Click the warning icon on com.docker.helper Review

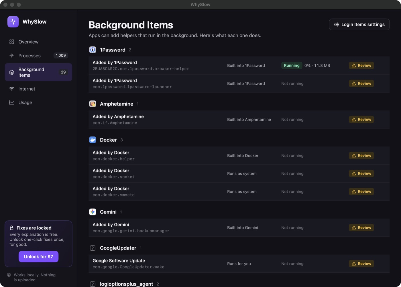[x=354, y=156]
